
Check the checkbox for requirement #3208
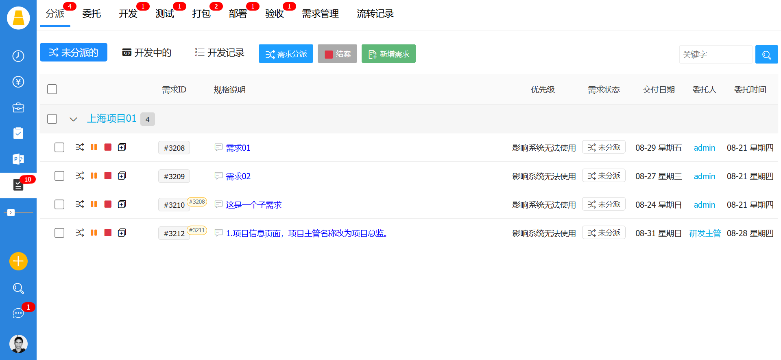(x=59, y=147)
